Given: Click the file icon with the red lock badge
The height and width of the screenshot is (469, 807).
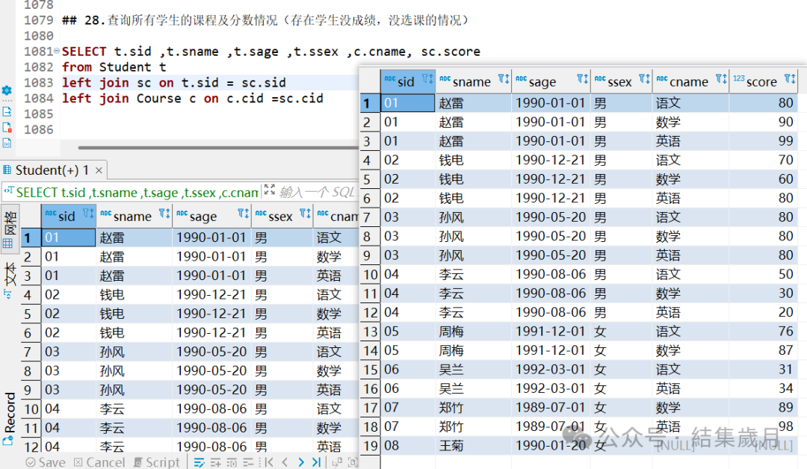Looking at the screenshot, I should point(7,128).
